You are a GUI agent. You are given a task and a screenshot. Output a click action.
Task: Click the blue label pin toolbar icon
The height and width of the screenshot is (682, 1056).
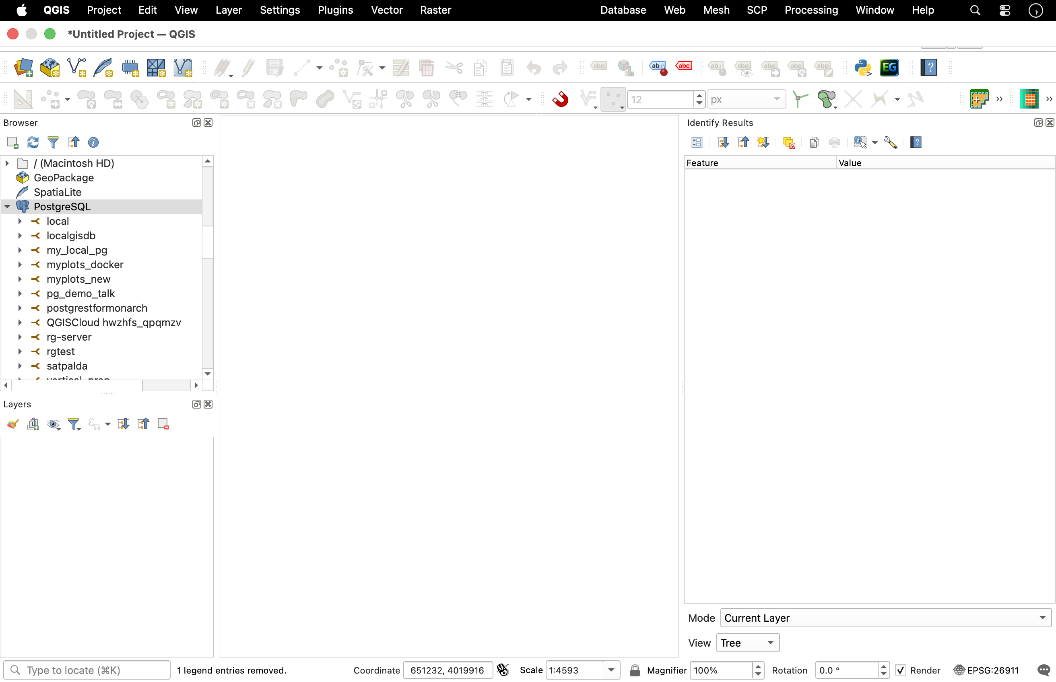[658, 68]
